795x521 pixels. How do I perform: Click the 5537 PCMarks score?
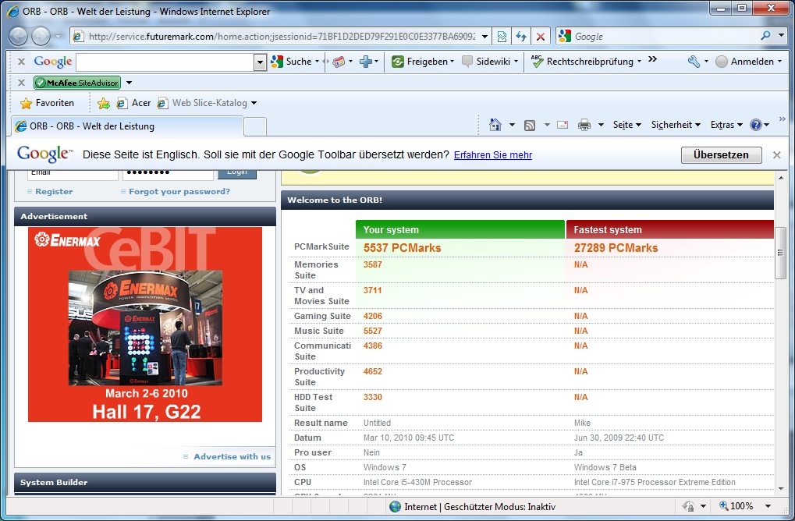402,248
